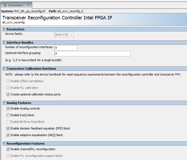The width and height of the screenshot is (187, 160).
Task: Click the Optional interface grouping field
Action: [92, 54]
